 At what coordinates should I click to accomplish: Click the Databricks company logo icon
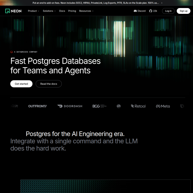point(12,52)
